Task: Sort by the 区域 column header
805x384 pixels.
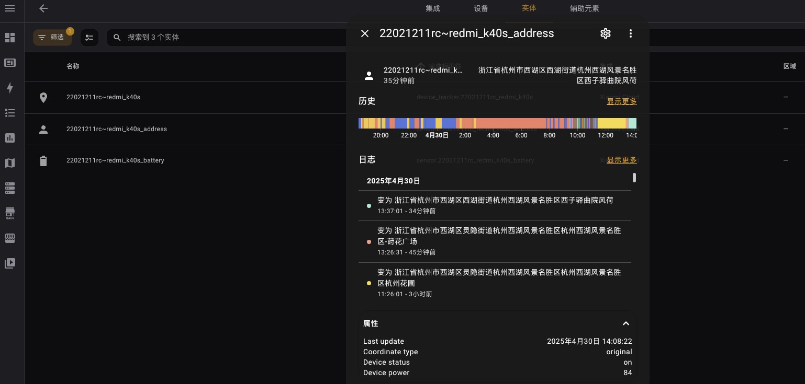Action: click(789, 66)
